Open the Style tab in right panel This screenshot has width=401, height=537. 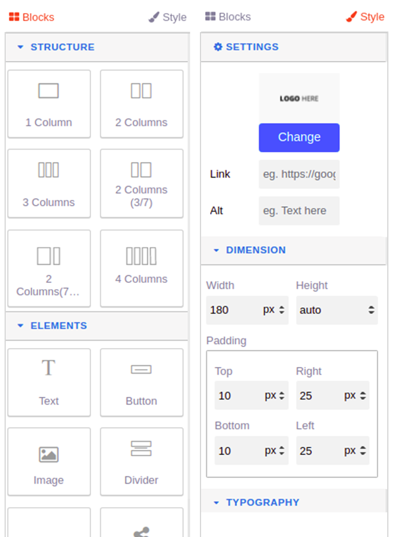tap(365, 17)
